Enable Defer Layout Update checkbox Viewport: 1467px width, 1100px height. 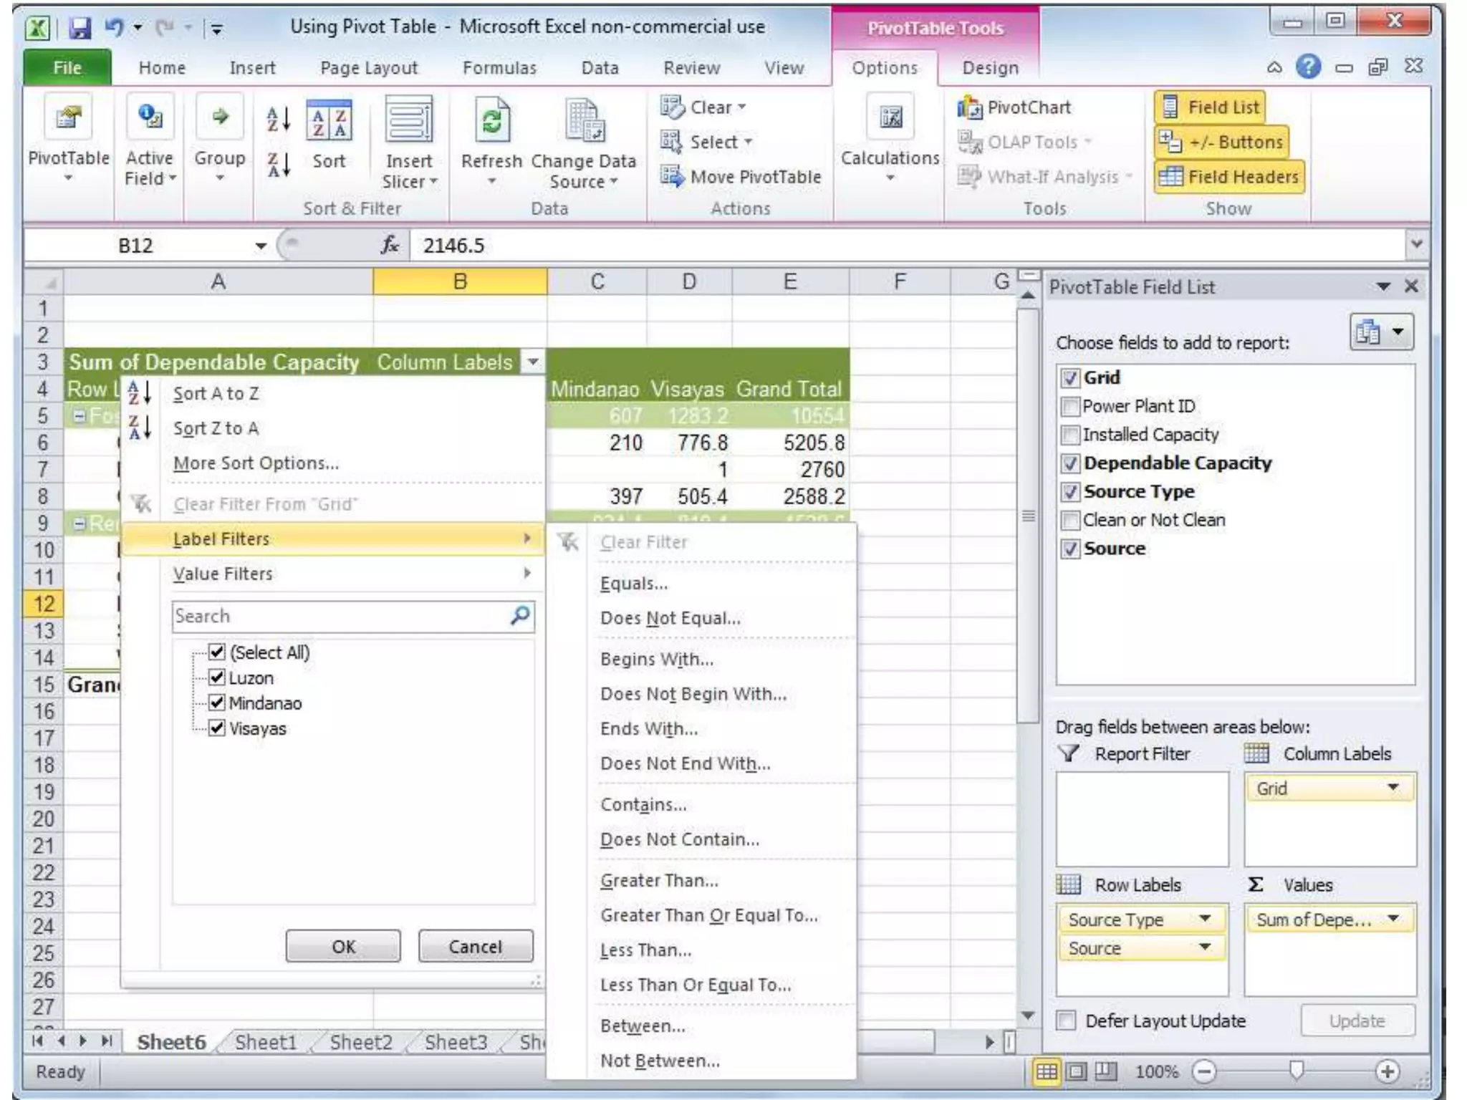click(1067, 1020)
